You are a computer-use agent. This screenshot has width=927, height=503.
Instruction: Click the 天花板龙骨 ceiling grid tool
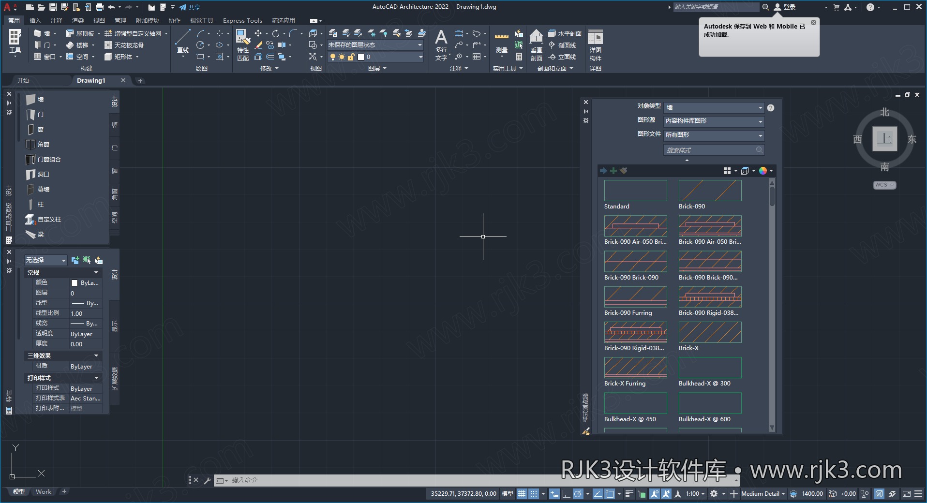(x=124, y=45)
